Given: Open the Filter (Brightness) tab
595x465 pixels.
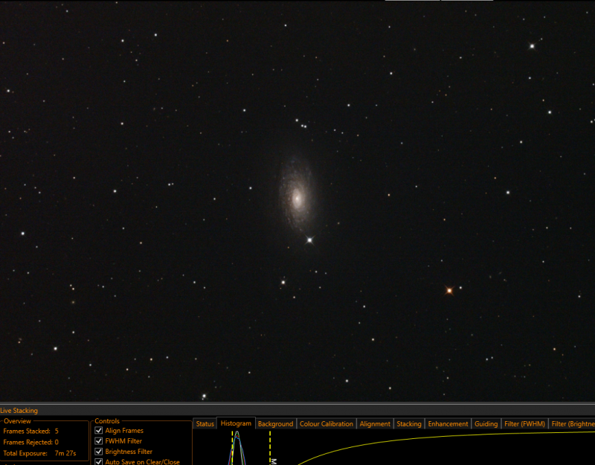Looking at the screenshot, I should 572,423.
